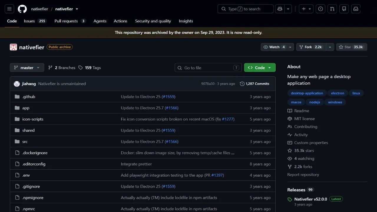Open the Fork options dropdown arrow
The width and height of the screenshot is (377, 212).
click(330, 47)
